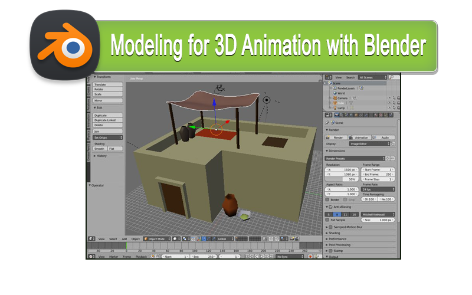472x295 pixels.
Task: Click the Blender logo icon
Action: [65, 45]
